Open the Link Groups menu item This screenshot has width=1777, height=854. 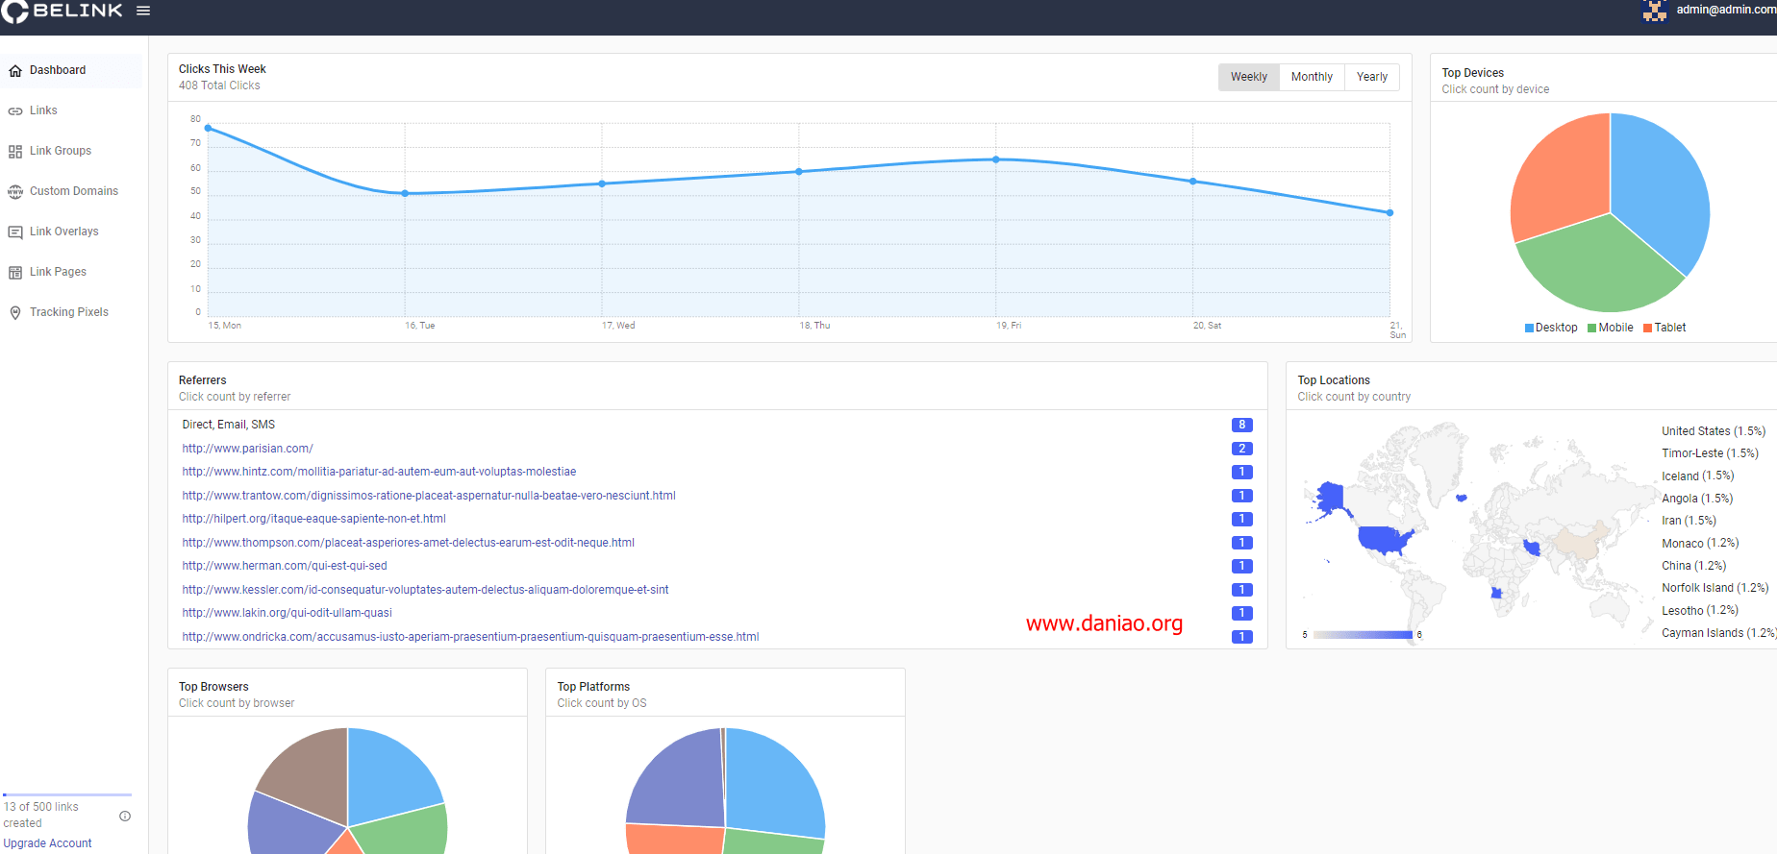(x=71, y=151)
